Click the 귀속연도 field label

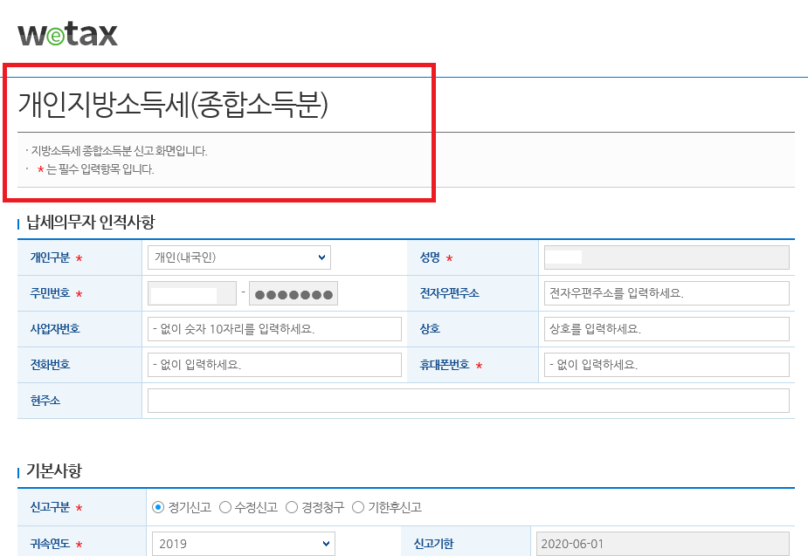pos(50,544)
